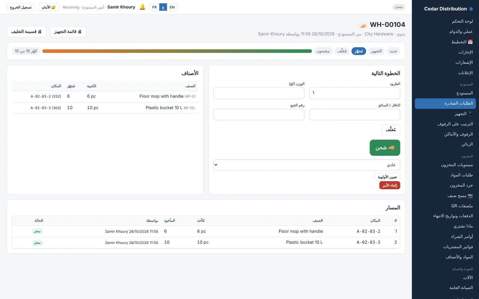Open الطلبات الصادرة in sidebar
This screenshot has height=299, width=479.
click(x=445, y=103)
